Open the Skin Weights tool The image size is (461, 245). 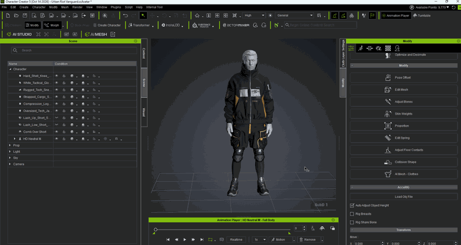pos(404,113)
